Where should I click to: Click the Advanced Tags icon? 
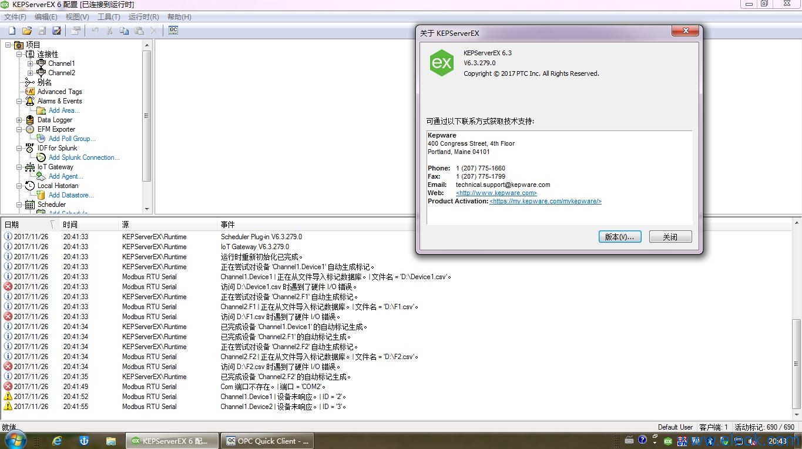tap(30, 92)
